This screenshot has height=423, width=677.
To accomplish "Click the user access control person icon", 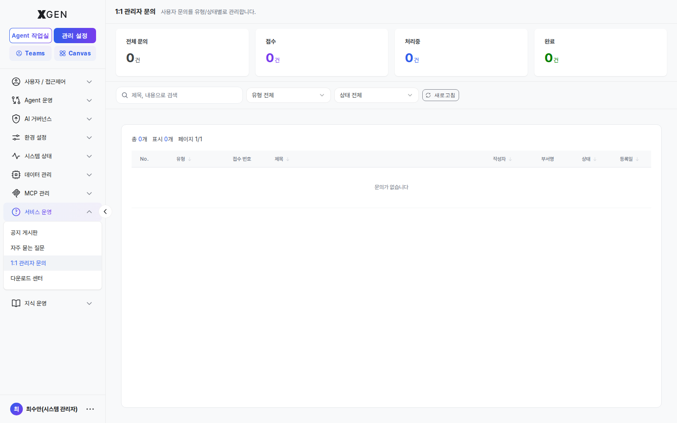I will click(x=16, y=82).
